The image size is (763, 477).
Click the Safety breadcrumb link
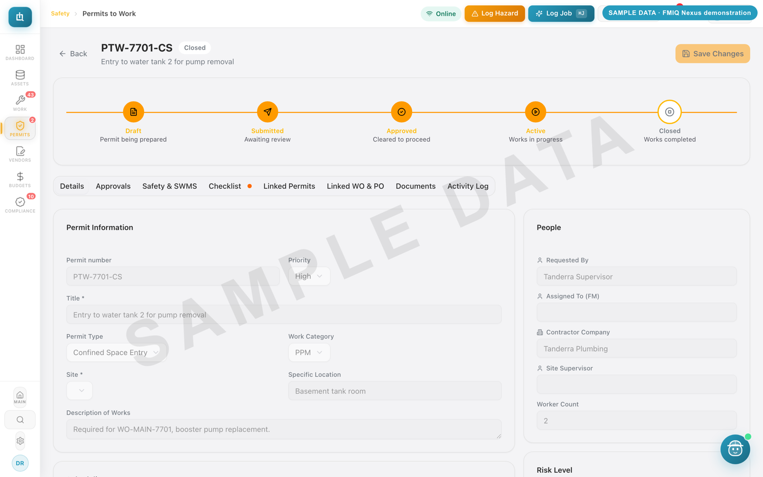tap(60, 13)
